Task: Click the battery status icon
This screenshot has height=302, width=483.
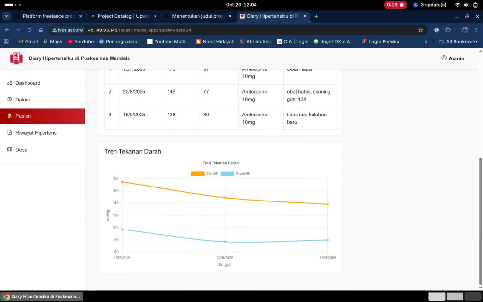Action: tap(475, 5)
